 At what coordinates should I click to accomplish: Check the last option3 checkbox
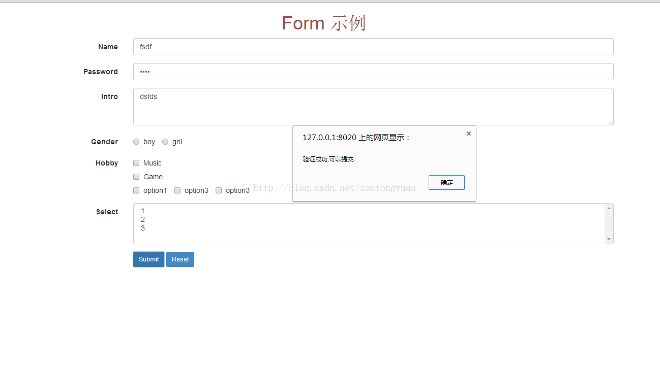click(219, 190)
